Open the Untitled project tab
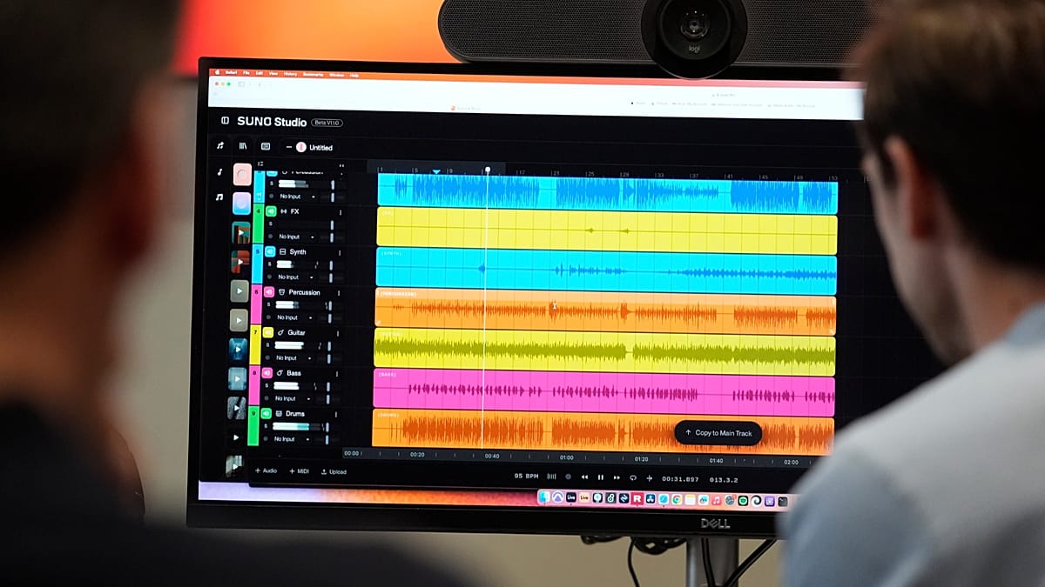Screen dimensions: 1045x587 (309, 147)
